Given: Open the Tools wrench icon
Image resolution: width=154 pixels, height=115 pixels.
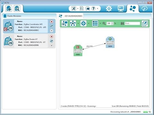Looking at the screenshot, I should pyautogui.click(x=74, y=8).
